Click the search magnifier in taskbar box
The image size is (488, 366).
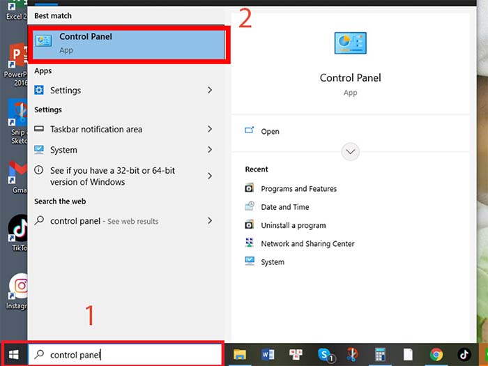[x=39, y=354]
